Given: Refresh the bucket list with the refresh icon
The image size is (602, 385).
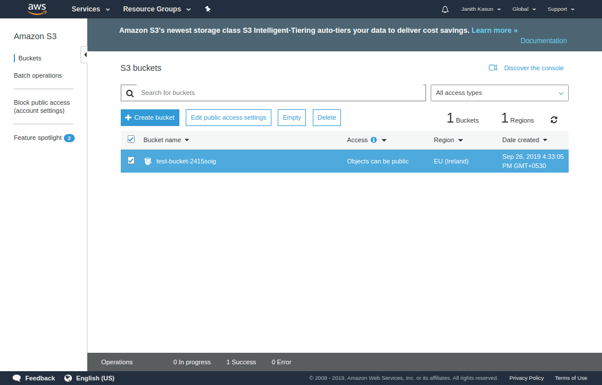Looking at the screenshot, I should click(554, 120).
